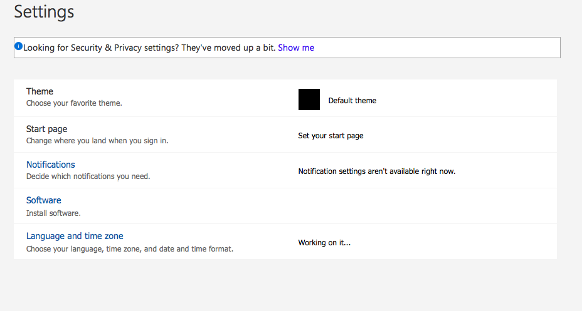Click Set your start page

click(331, 136)
